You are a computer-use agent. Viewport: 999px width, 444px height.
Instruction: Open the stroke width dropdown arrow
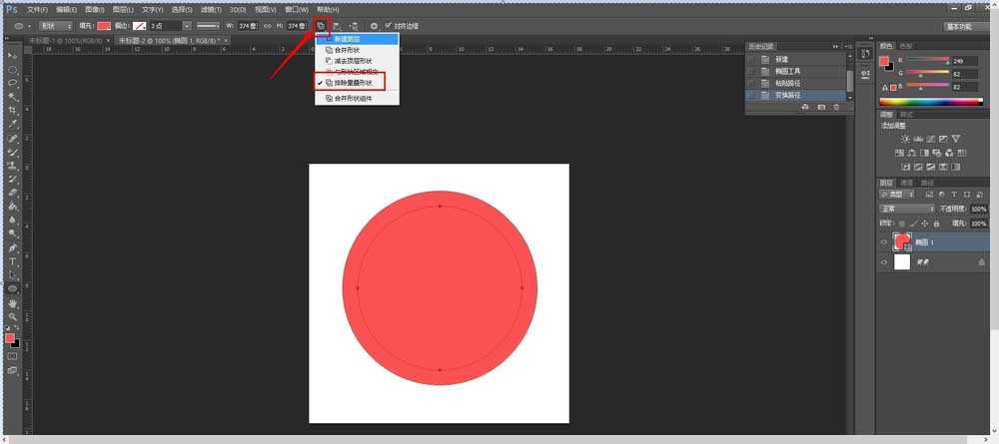point(187,25)
